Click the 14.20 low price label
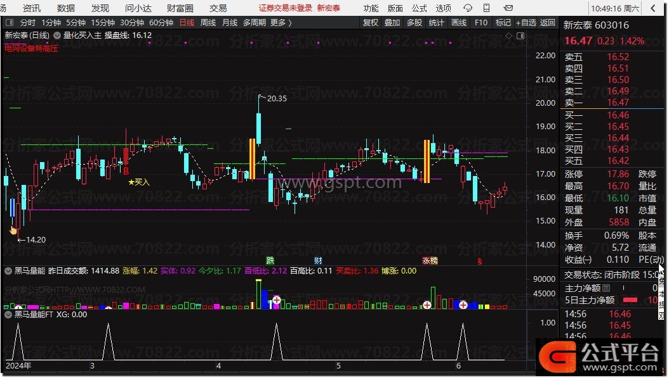 pyautogui.click(x=36, y=240)
